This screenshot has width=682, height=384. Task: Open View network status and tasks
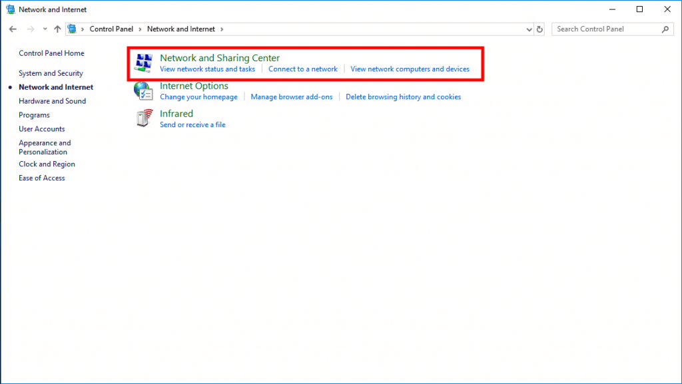tap(206, 69)
